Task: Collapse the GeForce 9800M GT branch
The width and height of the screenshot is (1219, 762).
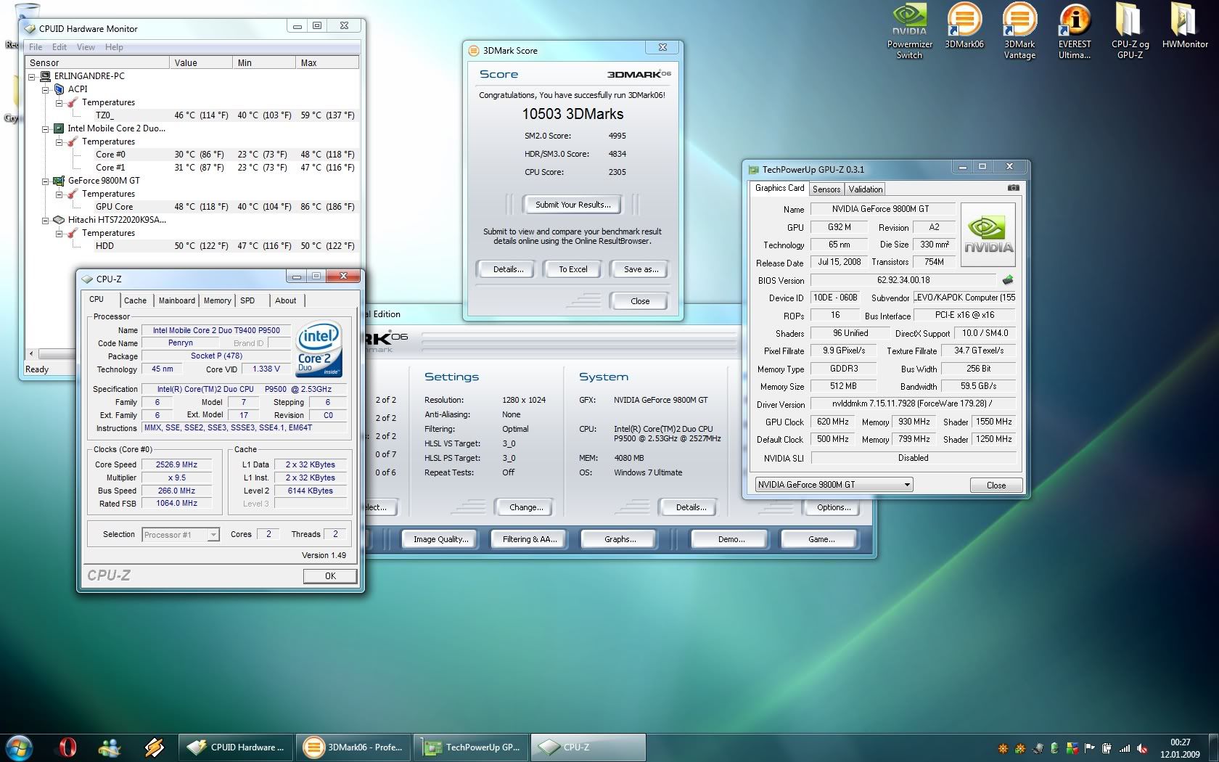Action: tap(45, 181)
